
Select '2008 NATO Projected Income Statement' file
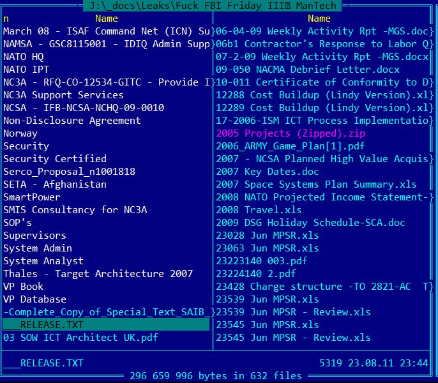click(x=322, y=197)
